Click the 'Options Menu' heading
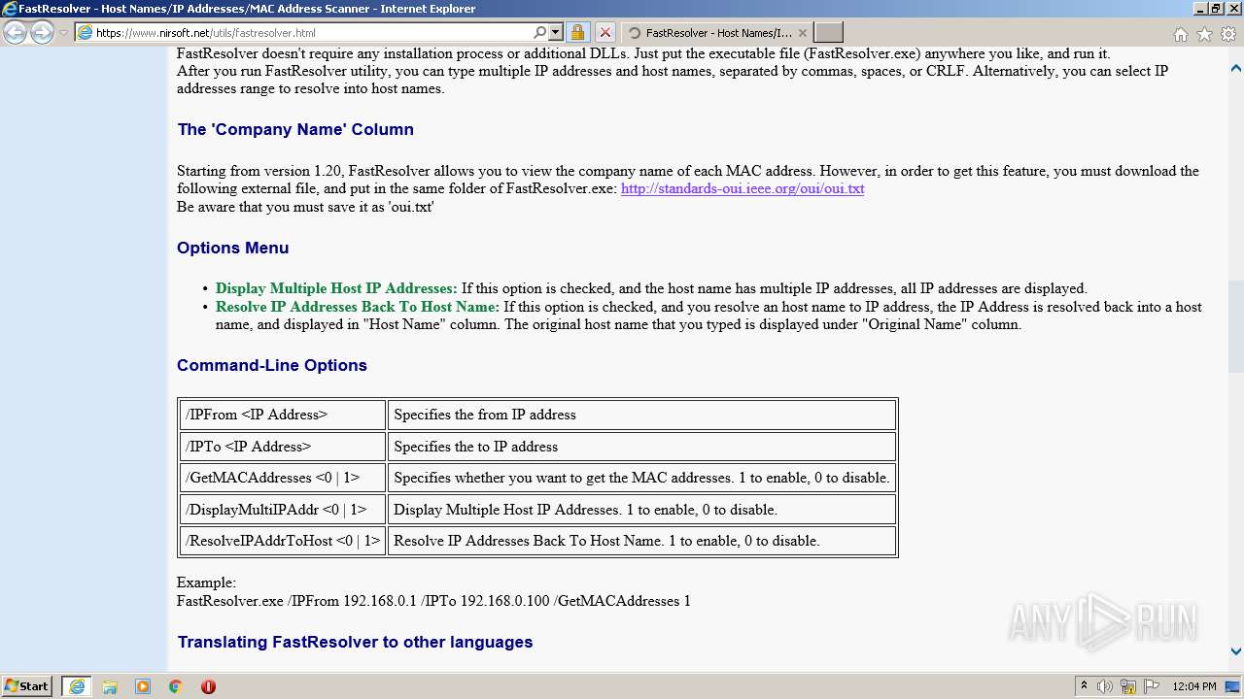This screenshot has height=699, width=1244. (x=232, y=248)
